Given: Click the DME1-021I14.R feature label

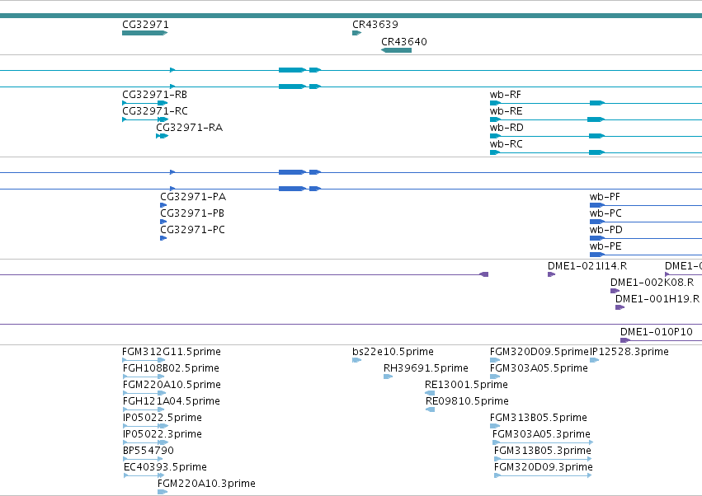Looking at the screenshot, I should coord(587,266).
